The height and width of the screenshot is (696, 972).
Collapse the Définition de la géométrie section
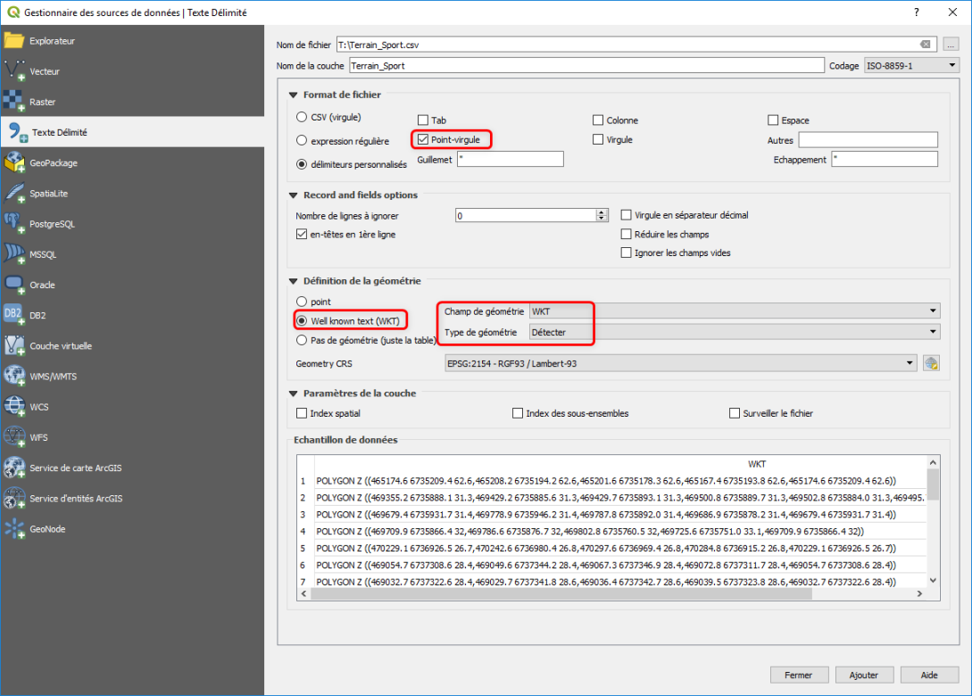click(x=293, y=280)
